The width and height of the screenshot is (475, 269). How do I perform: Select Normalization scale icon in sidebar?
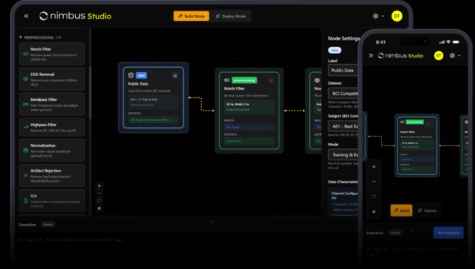point(26,150)
